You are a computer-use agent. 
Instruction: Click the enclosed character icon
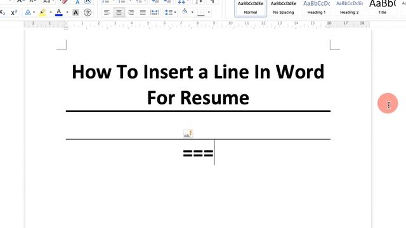pyautogui.click(x=88, y=13)
